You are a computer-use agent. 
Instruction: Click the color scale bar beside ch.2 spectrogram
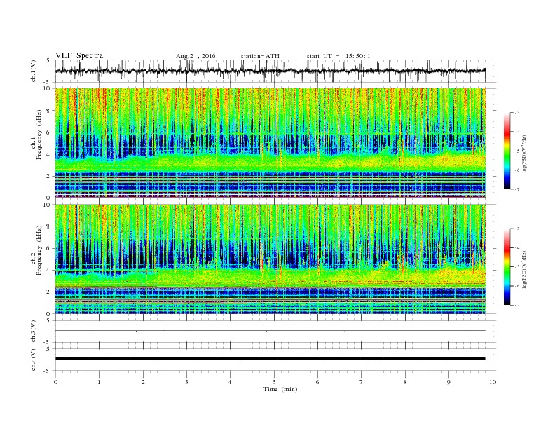pos(507,266)
